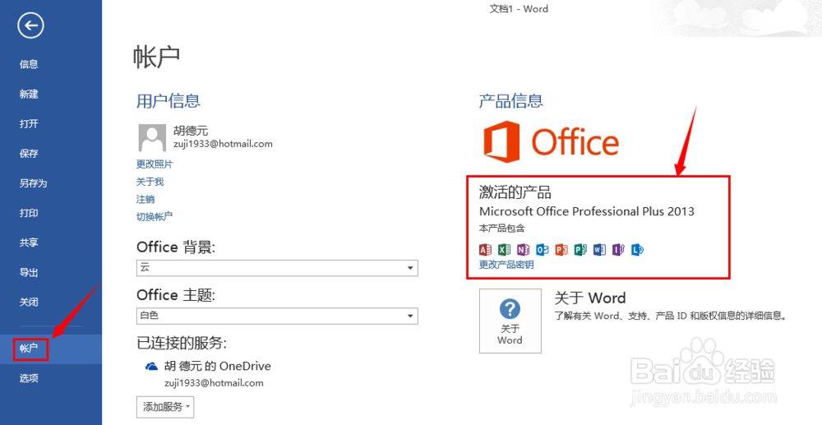
Task: Click the 更改产品密钥 link
Action: [x=506, y=266]
